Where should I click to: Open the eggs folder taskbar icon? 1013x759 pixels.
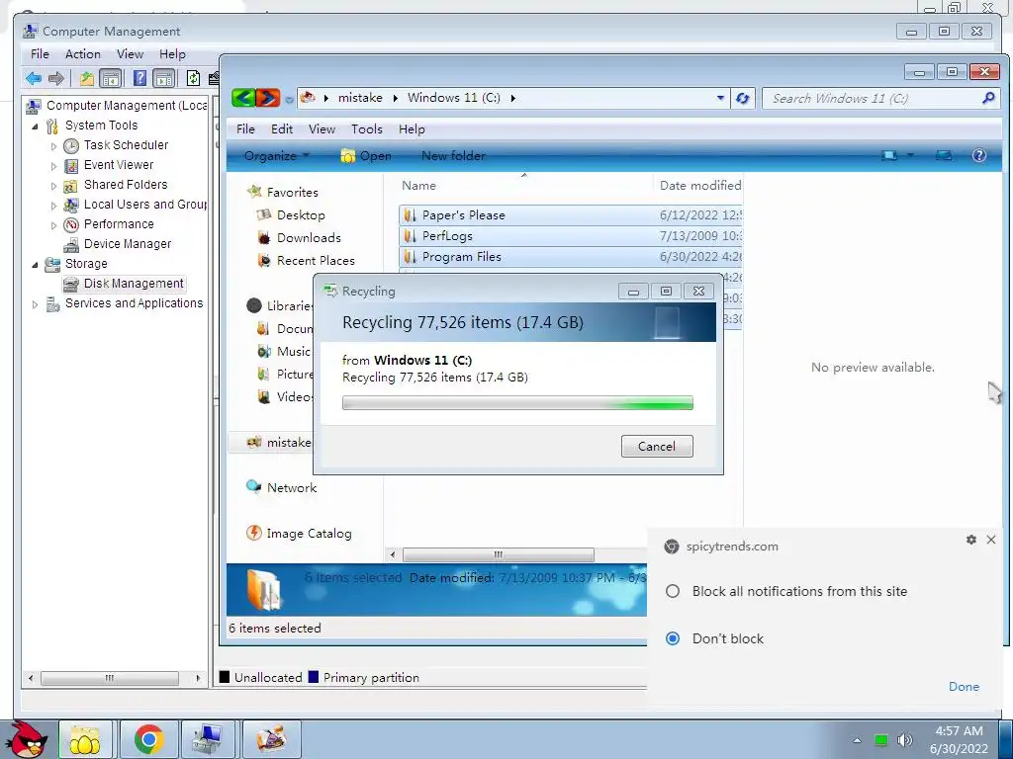point(85,739)
